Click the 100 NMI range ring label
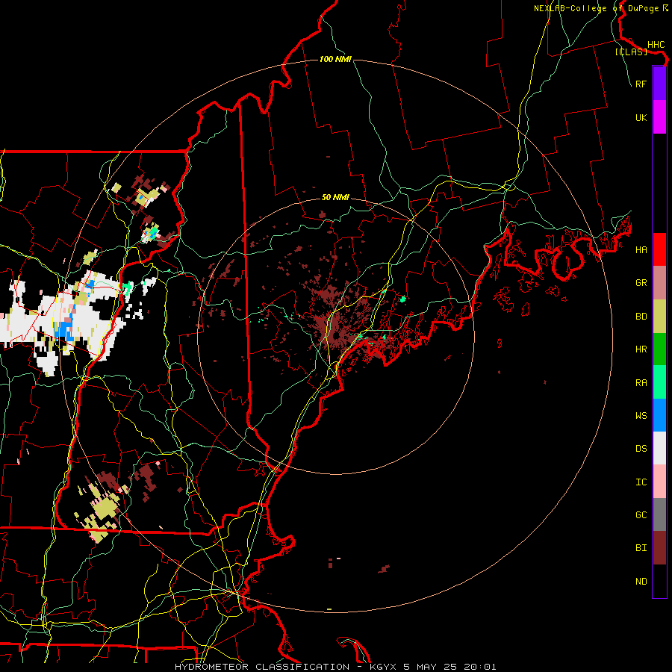Image resolution: width=672 pixels, height=672 pixels. [335, 59]
